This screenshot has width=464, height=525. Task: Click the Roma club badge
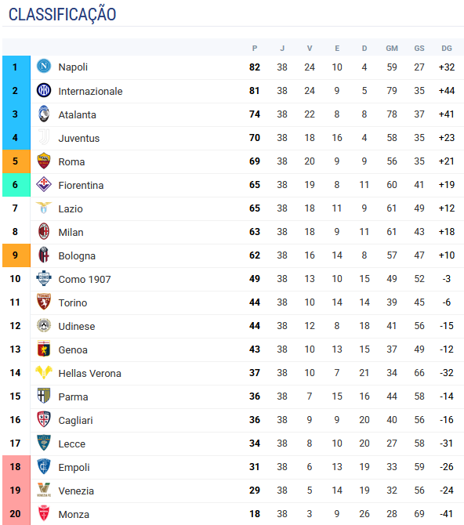point(44,161)
